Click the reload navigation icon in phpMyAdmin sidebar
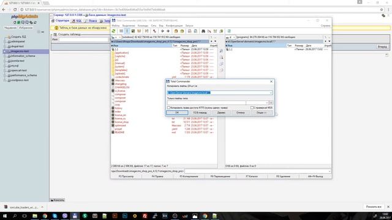Image resolution: width=392 pixels, height=220 pixels. point(35,23)
